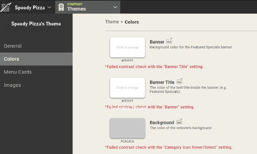Show the Banner Title preview help icon
This screenshot has width=257, height=154.
click(180, 81)
